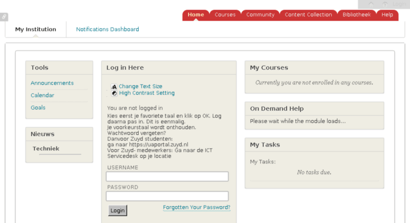Click the 'Wachtwoord vergeten?' text

[137, 133]
